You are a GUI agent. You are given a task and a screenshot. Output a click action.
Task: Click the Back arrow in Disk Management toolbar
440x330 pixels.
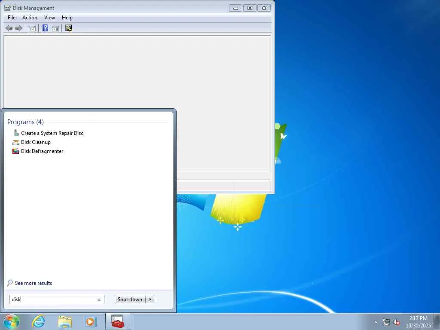[x=9, y=28]
